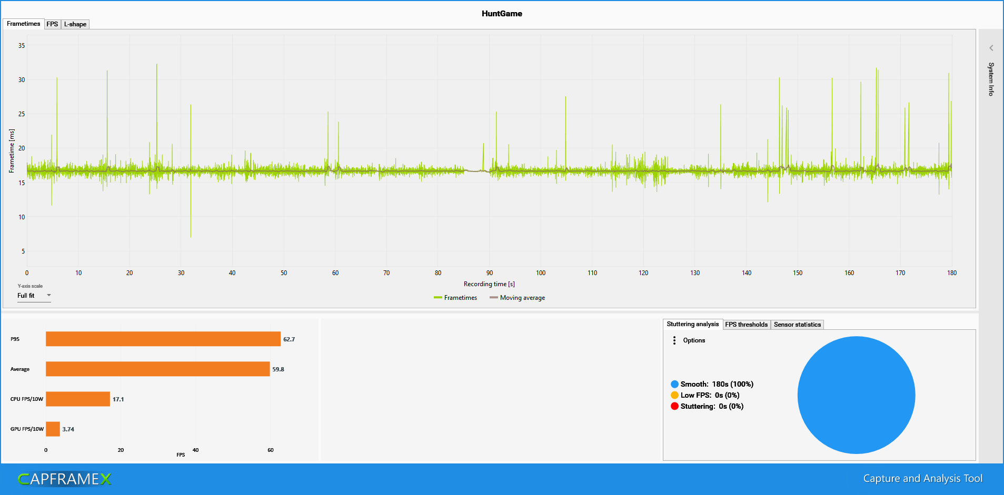Open the Sensor statistics tab

pyautogui.click(x=797, y=325)
